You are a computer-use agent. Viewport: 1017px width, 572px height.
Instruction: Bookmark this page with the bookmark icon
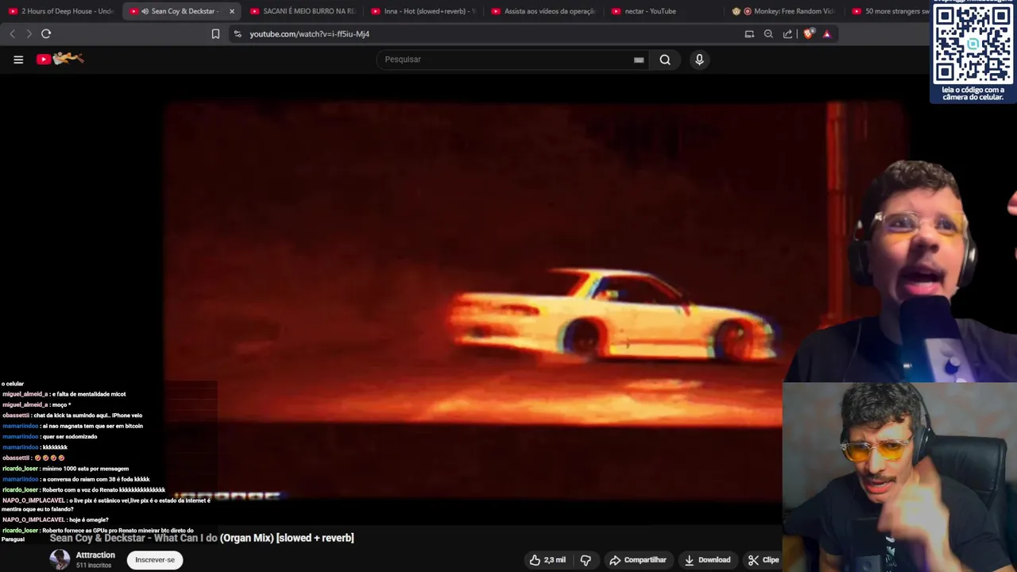[x=215, y=34]
